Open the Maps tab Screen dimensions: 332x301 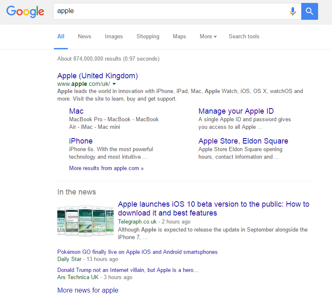coord(179,36)
